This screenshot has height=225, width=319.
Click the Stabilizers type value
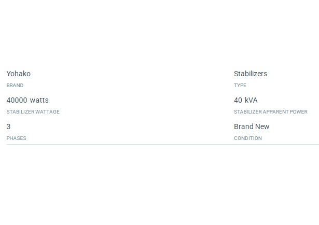tap(251, 74)
